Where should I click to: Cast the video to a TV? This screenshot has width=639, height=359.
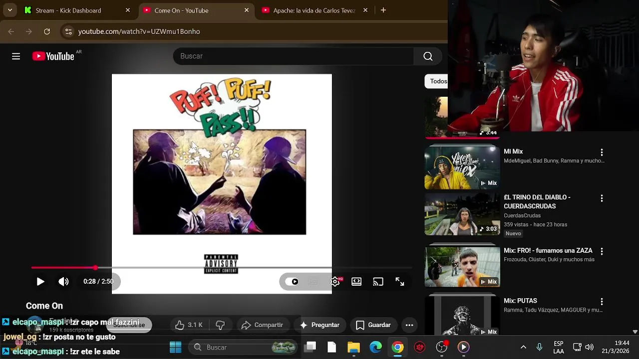click(378, 282)
